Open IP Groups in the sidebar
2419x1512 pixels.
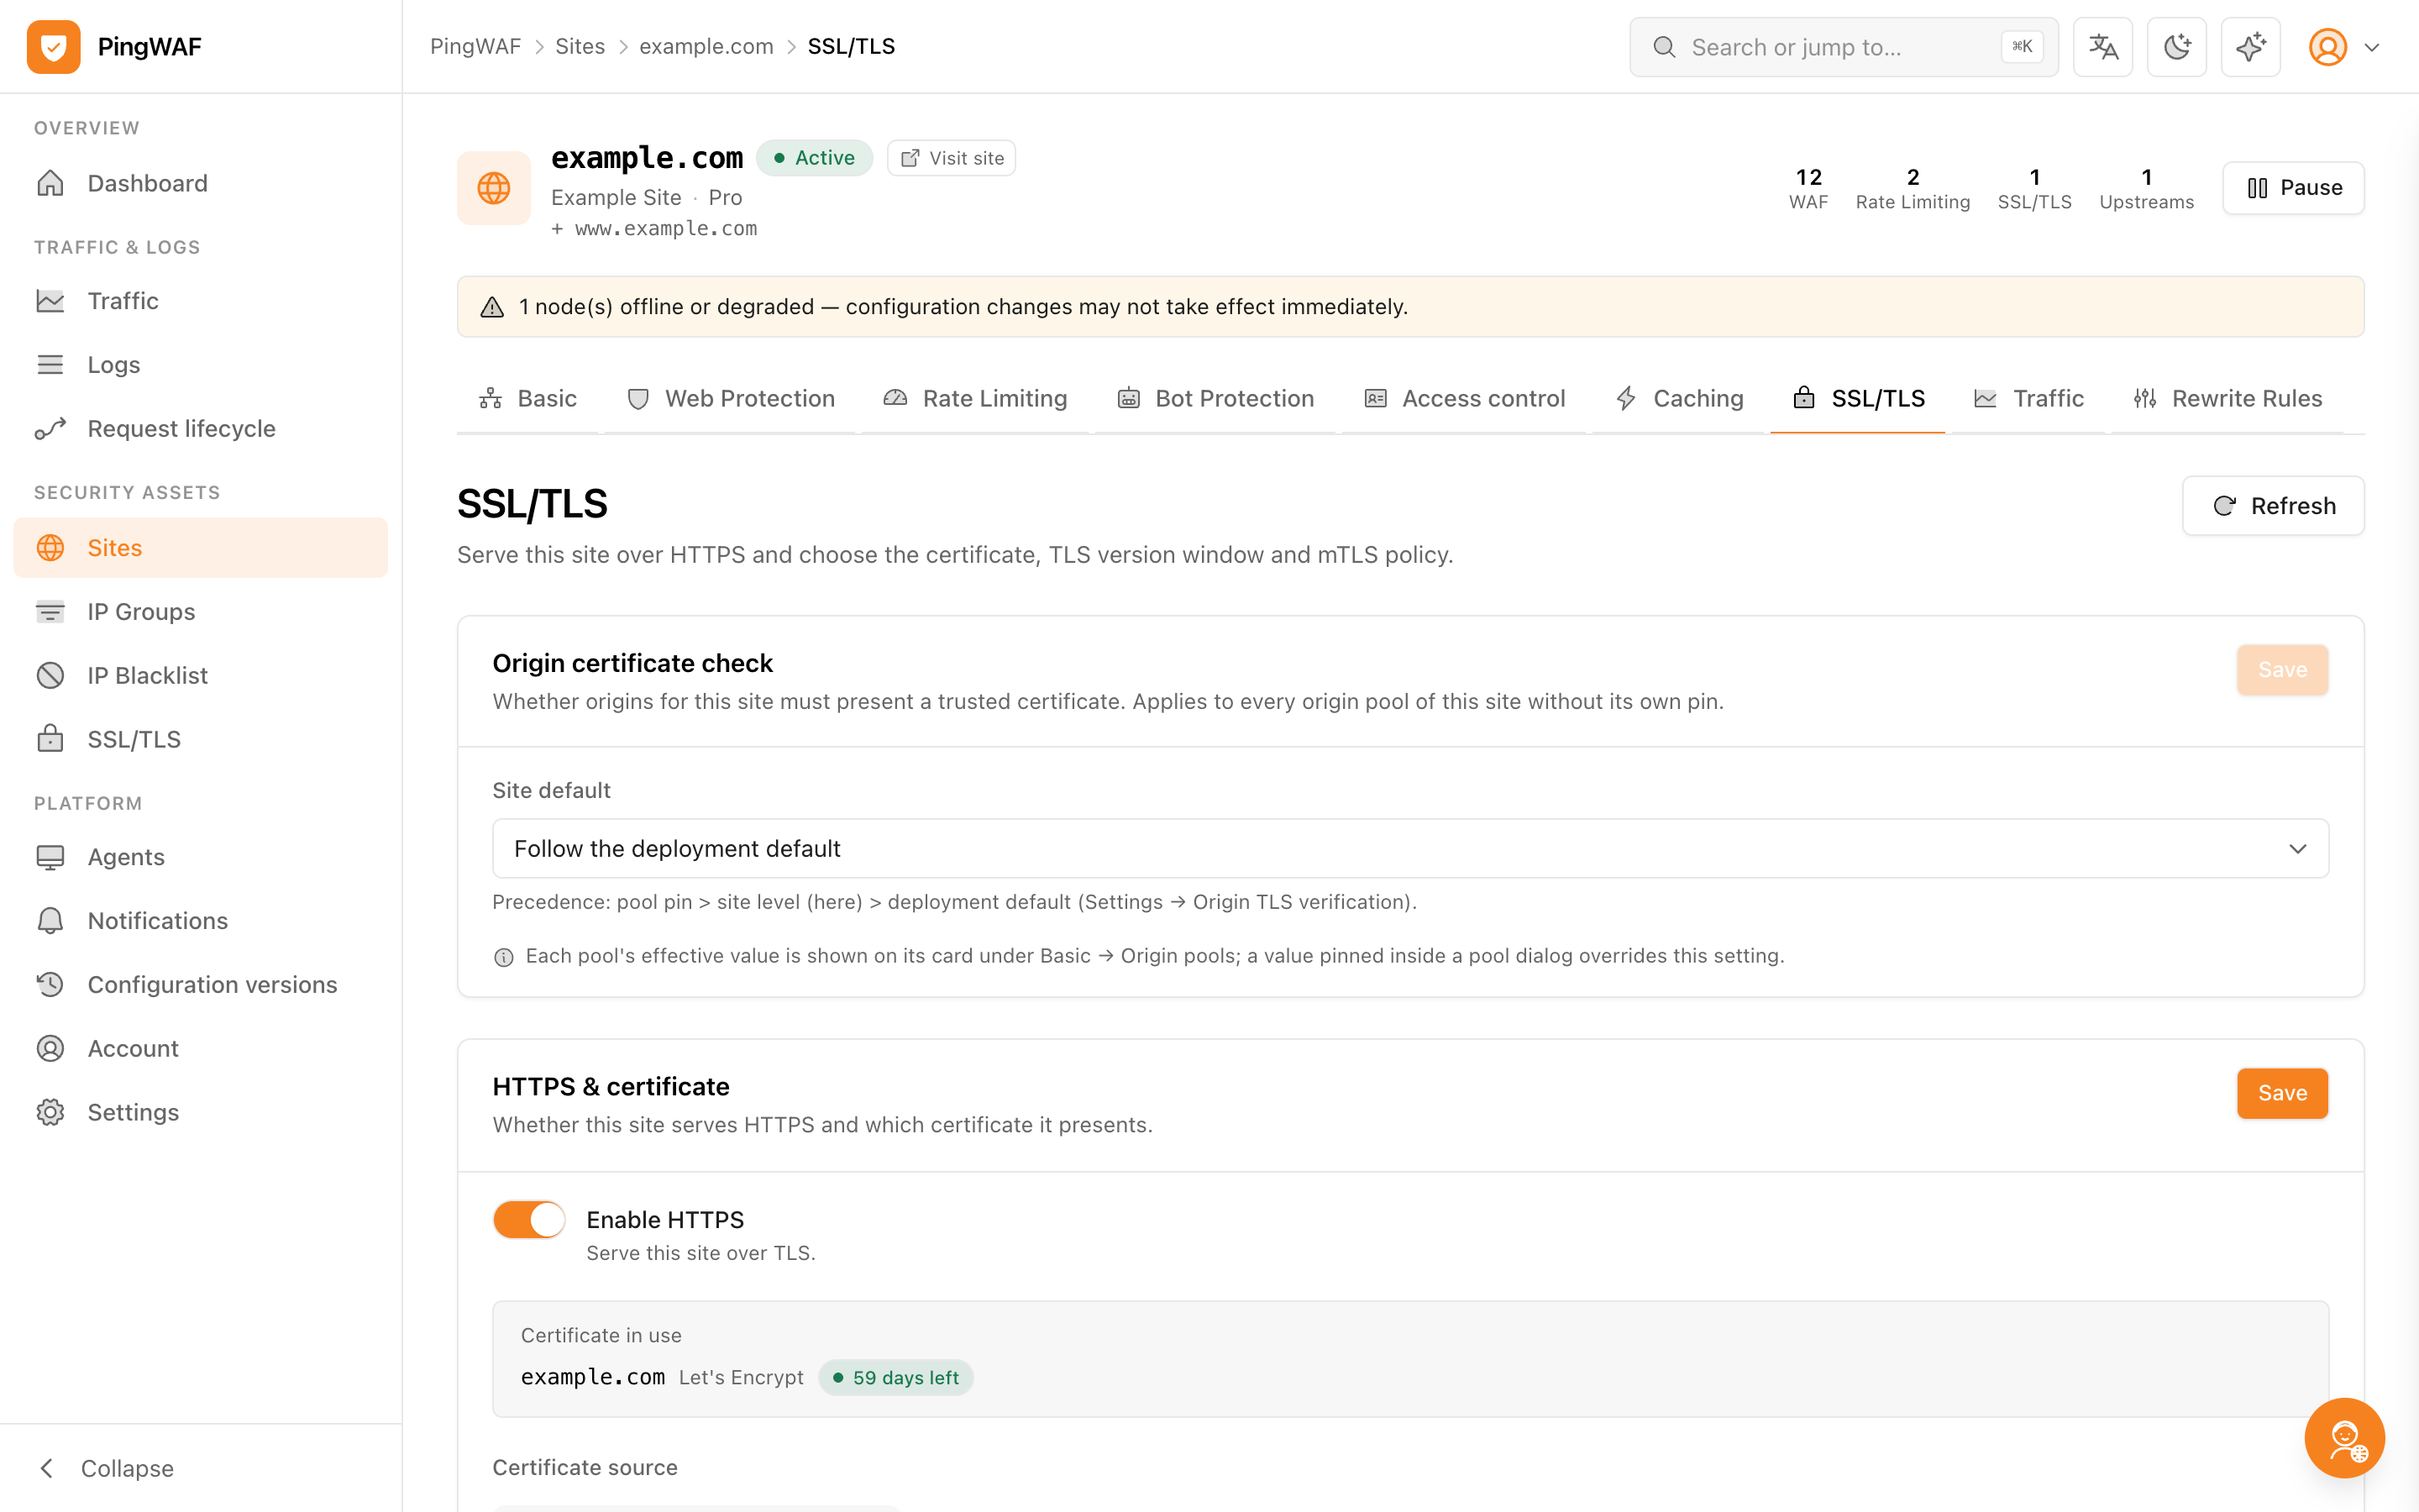click(200, 611)
